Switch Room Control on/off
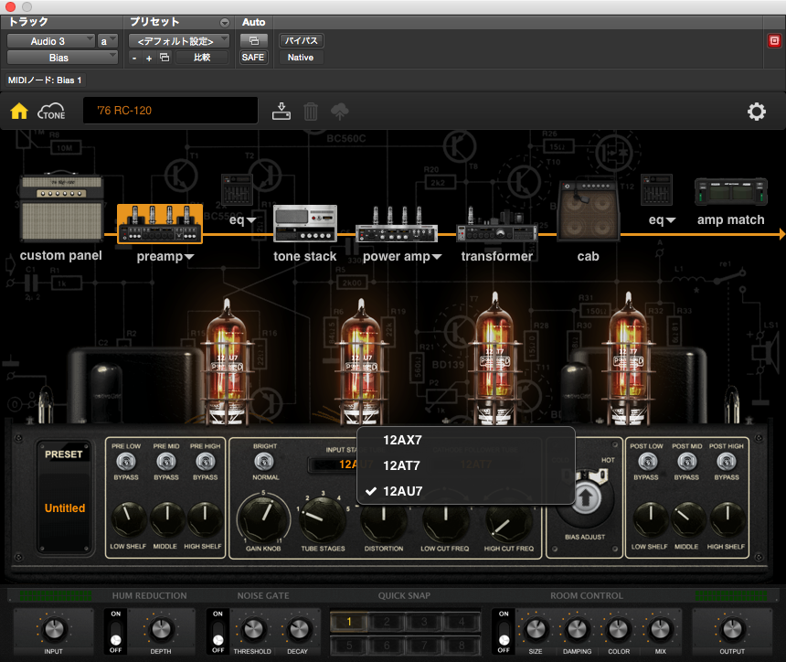This screenshot has height=662, width=786. click(x=504, y=632)
